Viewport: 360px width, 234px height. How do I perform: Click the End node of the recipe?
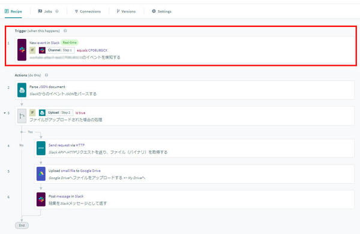click(x=22, y=225)
